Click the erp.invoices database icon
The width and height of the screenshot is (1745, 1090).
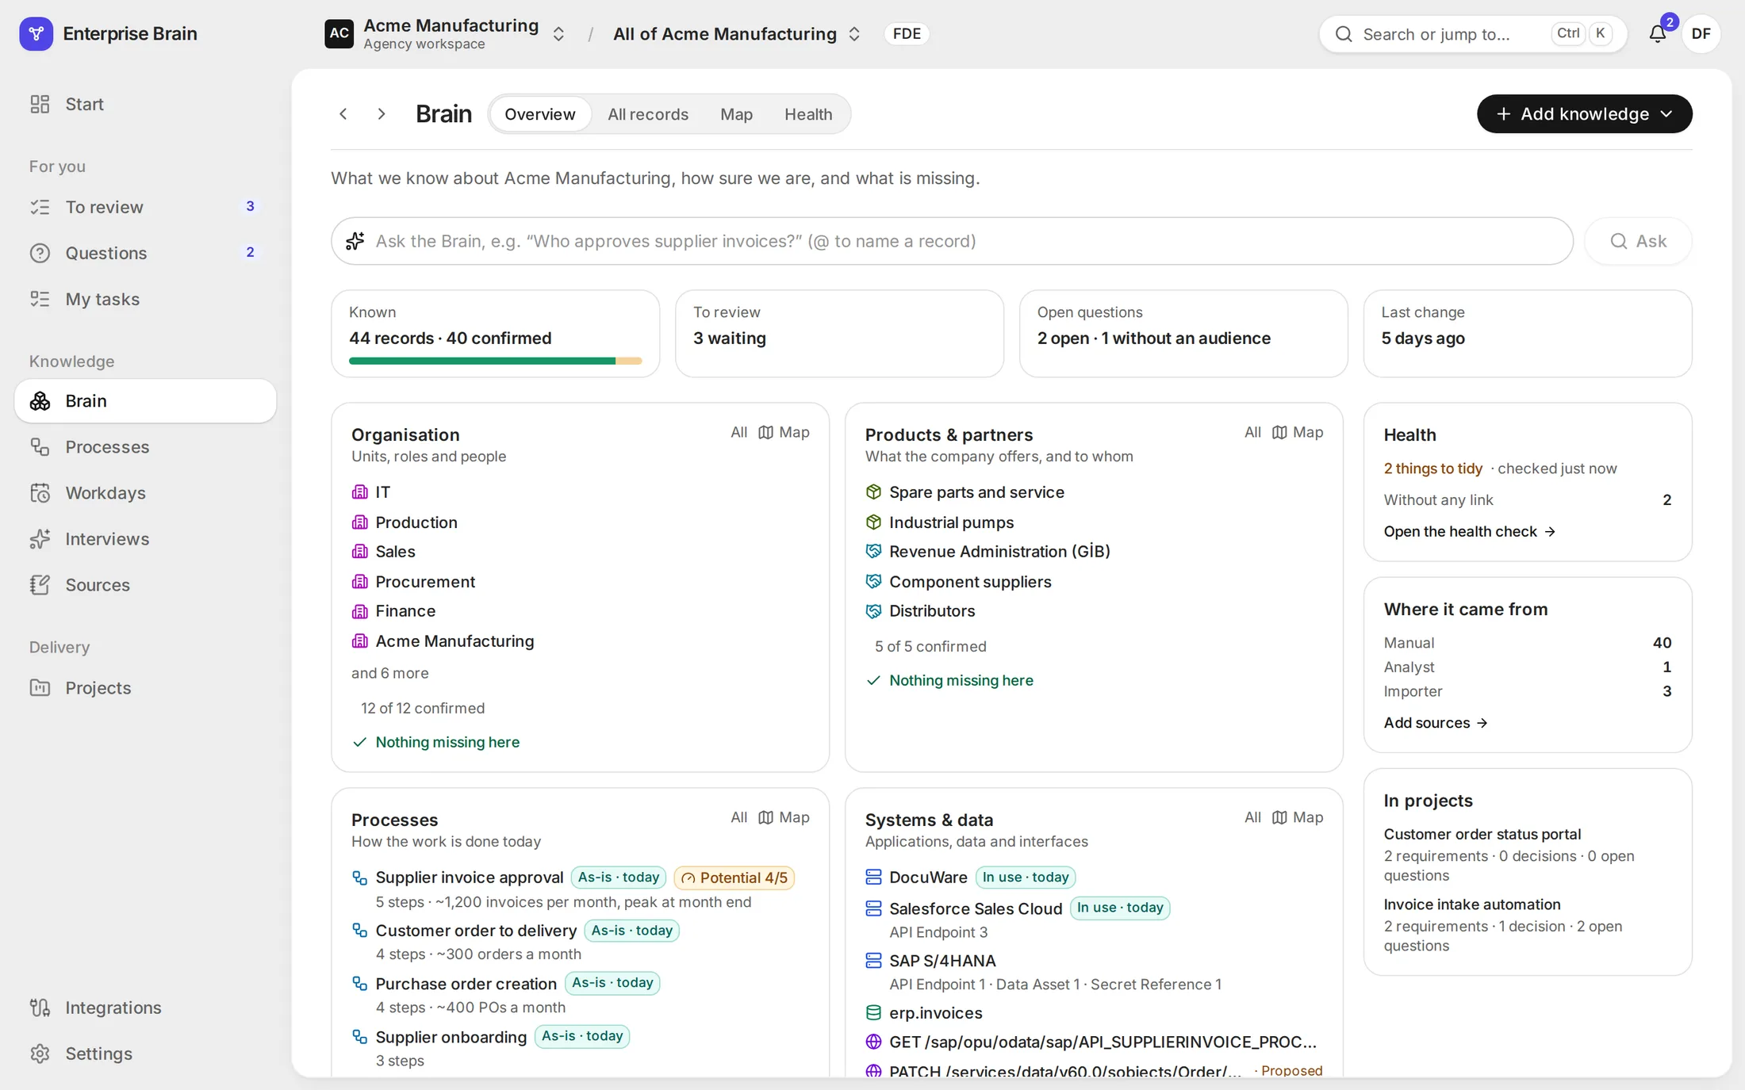pos(873,1013)
